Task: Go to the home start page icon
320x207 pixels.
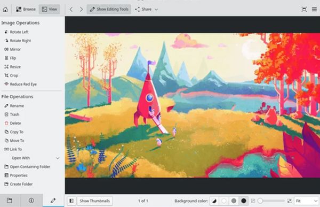Action: [x=5, y=10]
